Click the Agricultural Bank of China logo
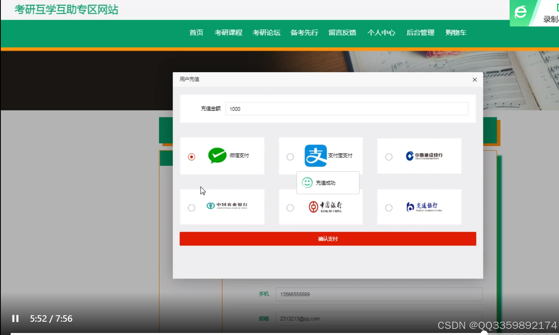 tap(227, 205)
